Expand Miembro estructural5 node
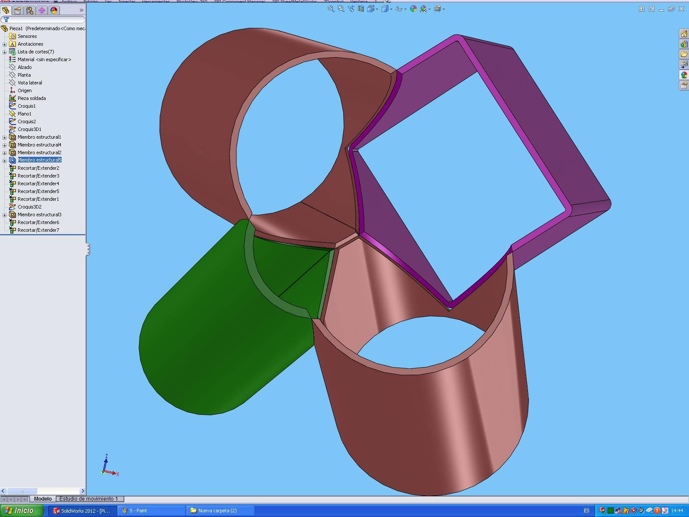The width and height of the screenshot is (689, 517). (4, 160)
